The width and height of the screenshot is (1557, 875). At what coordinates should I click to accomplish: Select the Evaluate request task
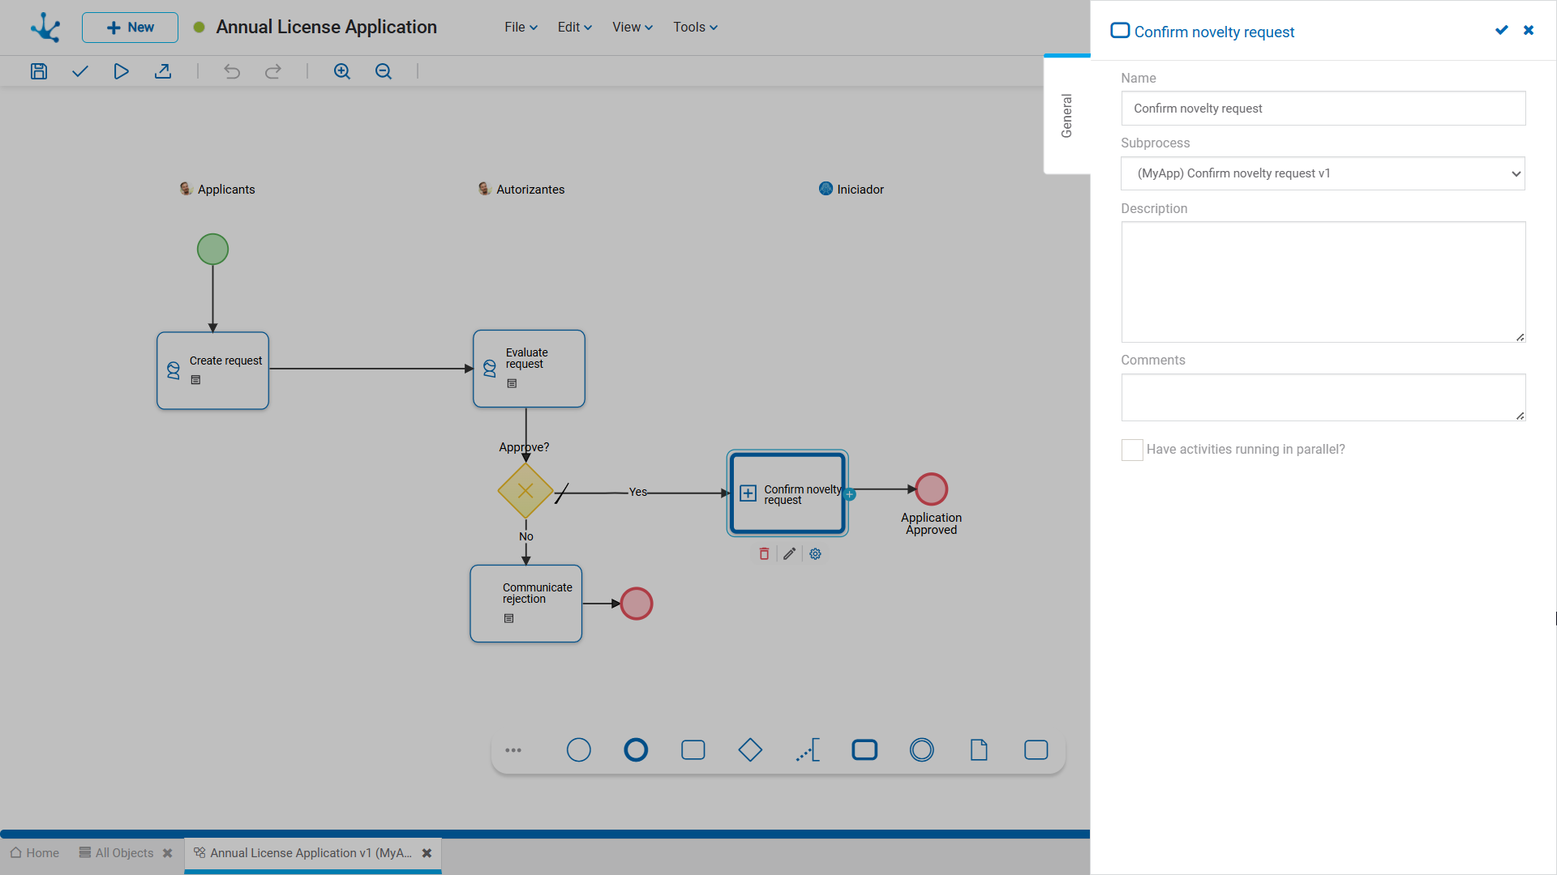point(529,369)
